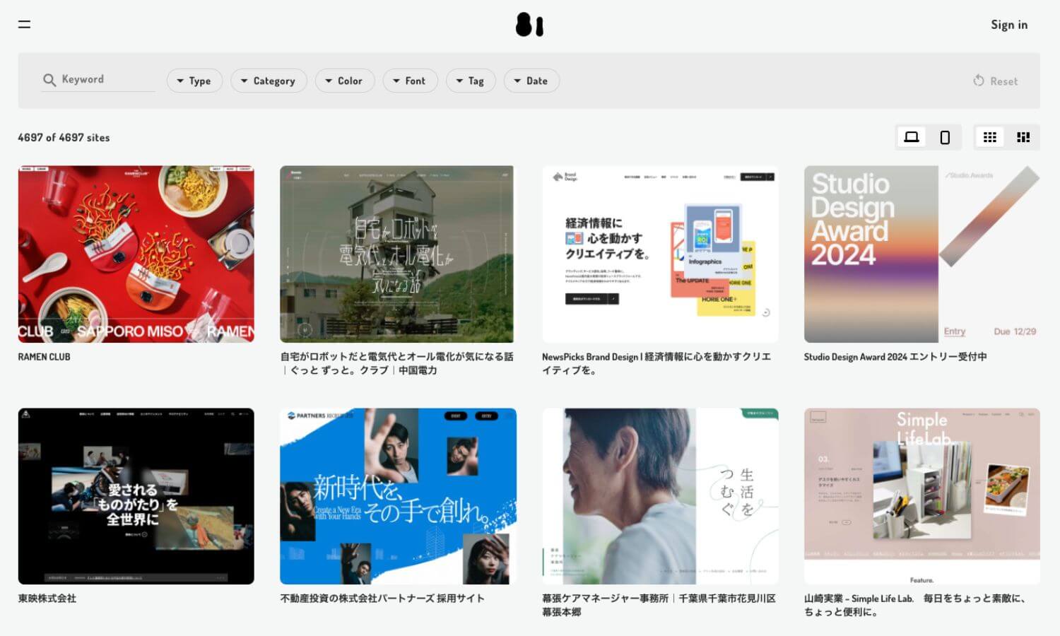This screenshot has height=636, width=1060.
Task: Open the PARTNERS recruit site thumbnail
Action: tap(398, 496)
